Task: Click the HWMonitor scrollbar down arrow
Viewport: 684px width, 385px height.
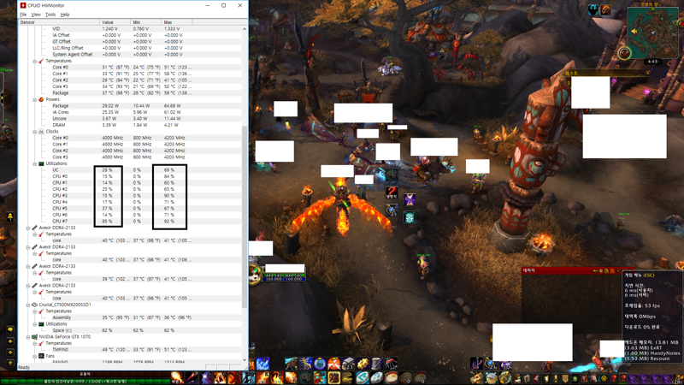Action: click(245, 360)
